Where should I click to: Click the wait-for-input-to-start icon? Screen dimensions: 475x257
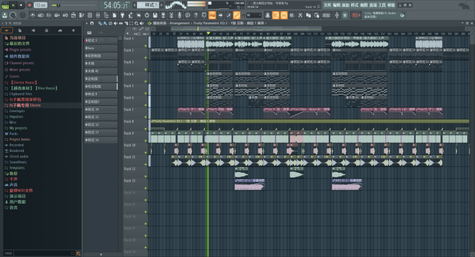pyautogui.click(x=40, y=15)
